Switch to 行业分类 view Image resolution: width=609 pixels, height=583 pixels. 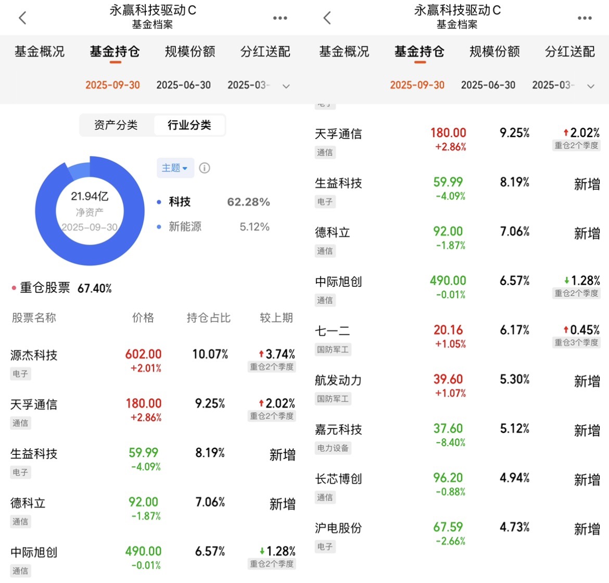pyautogui.click(x=189, y=125)
